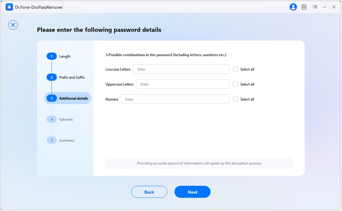Viewport: 342px width, 211px height.
Task: Click the Dr.Fone lock app icon
Action: pos(9,7)
